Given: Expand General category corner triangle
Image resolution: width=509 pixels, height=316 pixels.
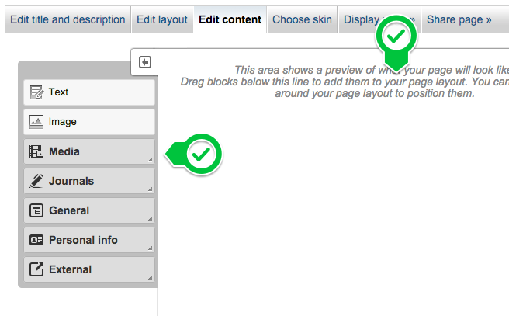Looking at the screenshot, I should tap(150, 219).
